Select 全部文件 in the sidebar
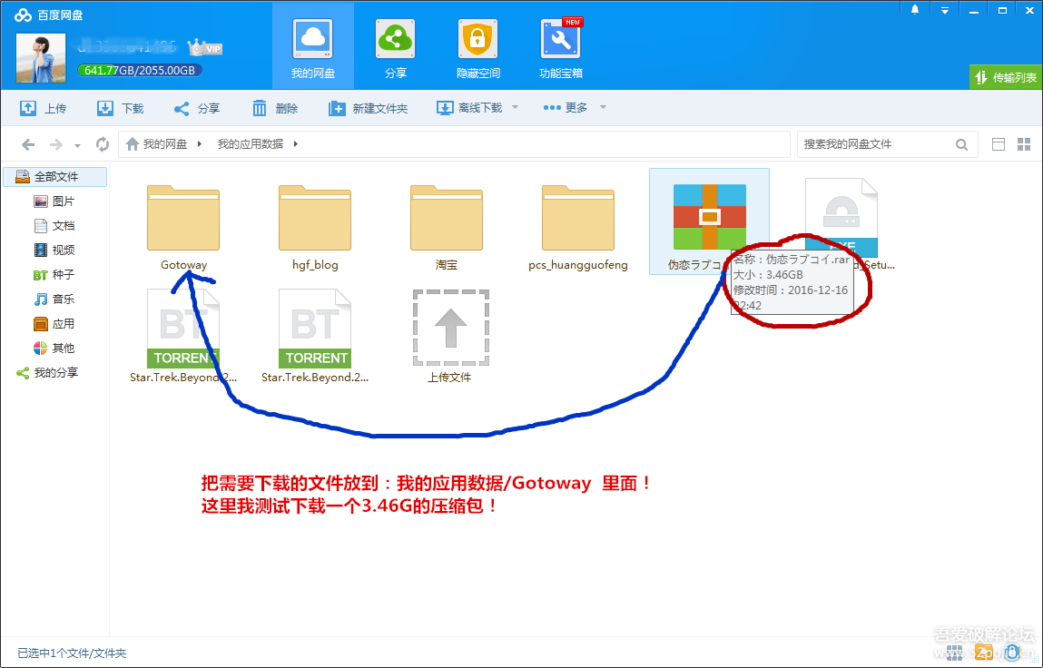1043x668 pixels. [55, 176]
